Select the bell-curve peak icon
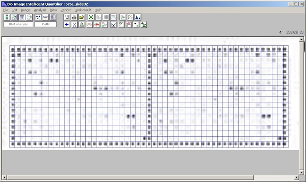The width and height of the screenshot is (306, 182). tap(82, 24)
